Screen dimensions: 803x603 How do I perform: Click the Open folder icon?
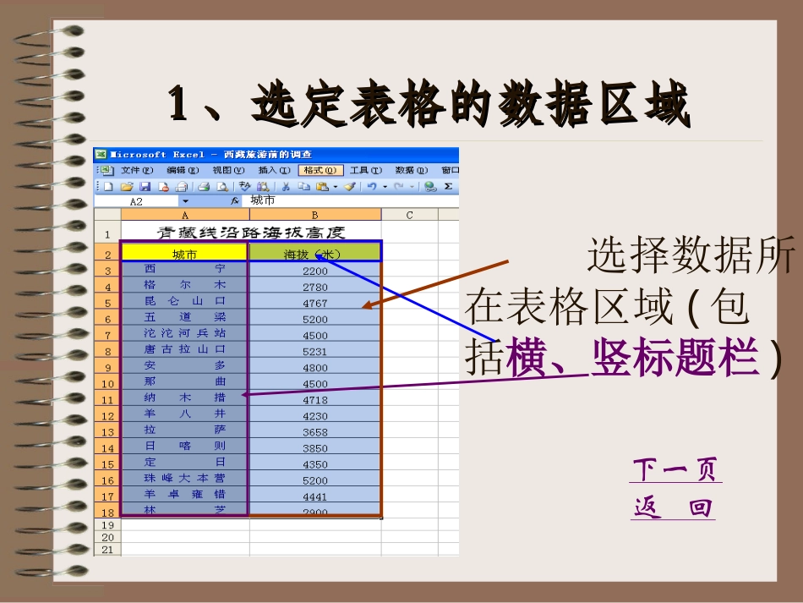[x=127, y=187]
